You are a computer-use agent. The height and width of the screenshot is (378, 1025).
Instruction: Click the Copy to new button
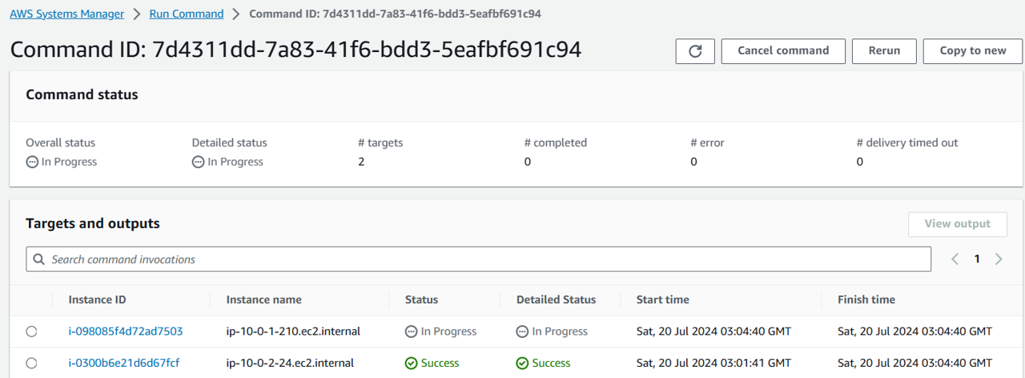click(972, 50)
